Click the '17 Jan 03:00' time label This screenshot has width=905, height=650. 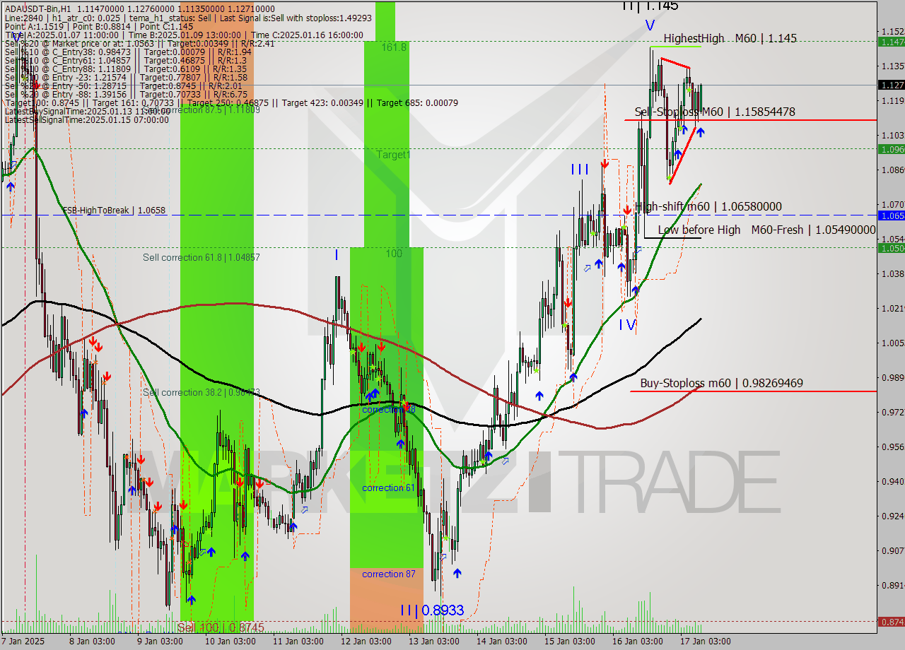[x=705, y=642]
